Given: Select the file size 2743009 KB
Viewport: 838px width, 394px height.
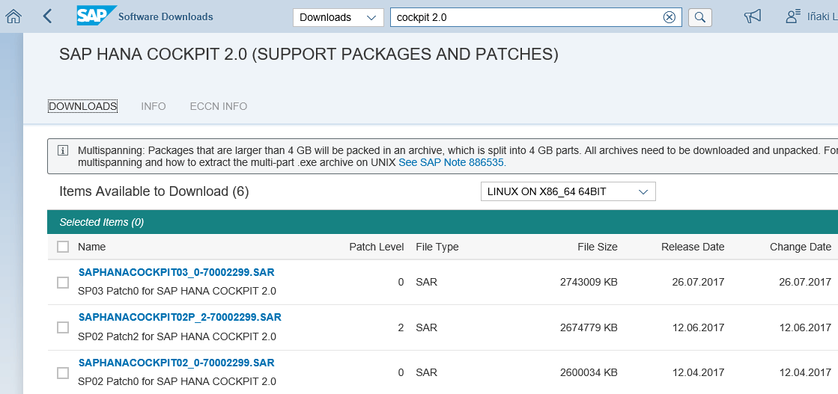Looking at the screenshot, I should (589, 282).
